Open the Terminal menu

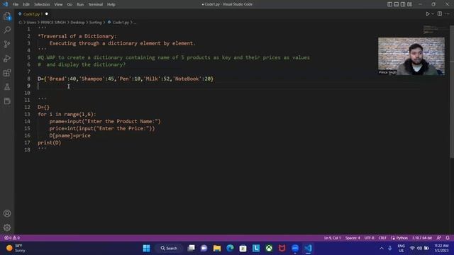point(96,4)
